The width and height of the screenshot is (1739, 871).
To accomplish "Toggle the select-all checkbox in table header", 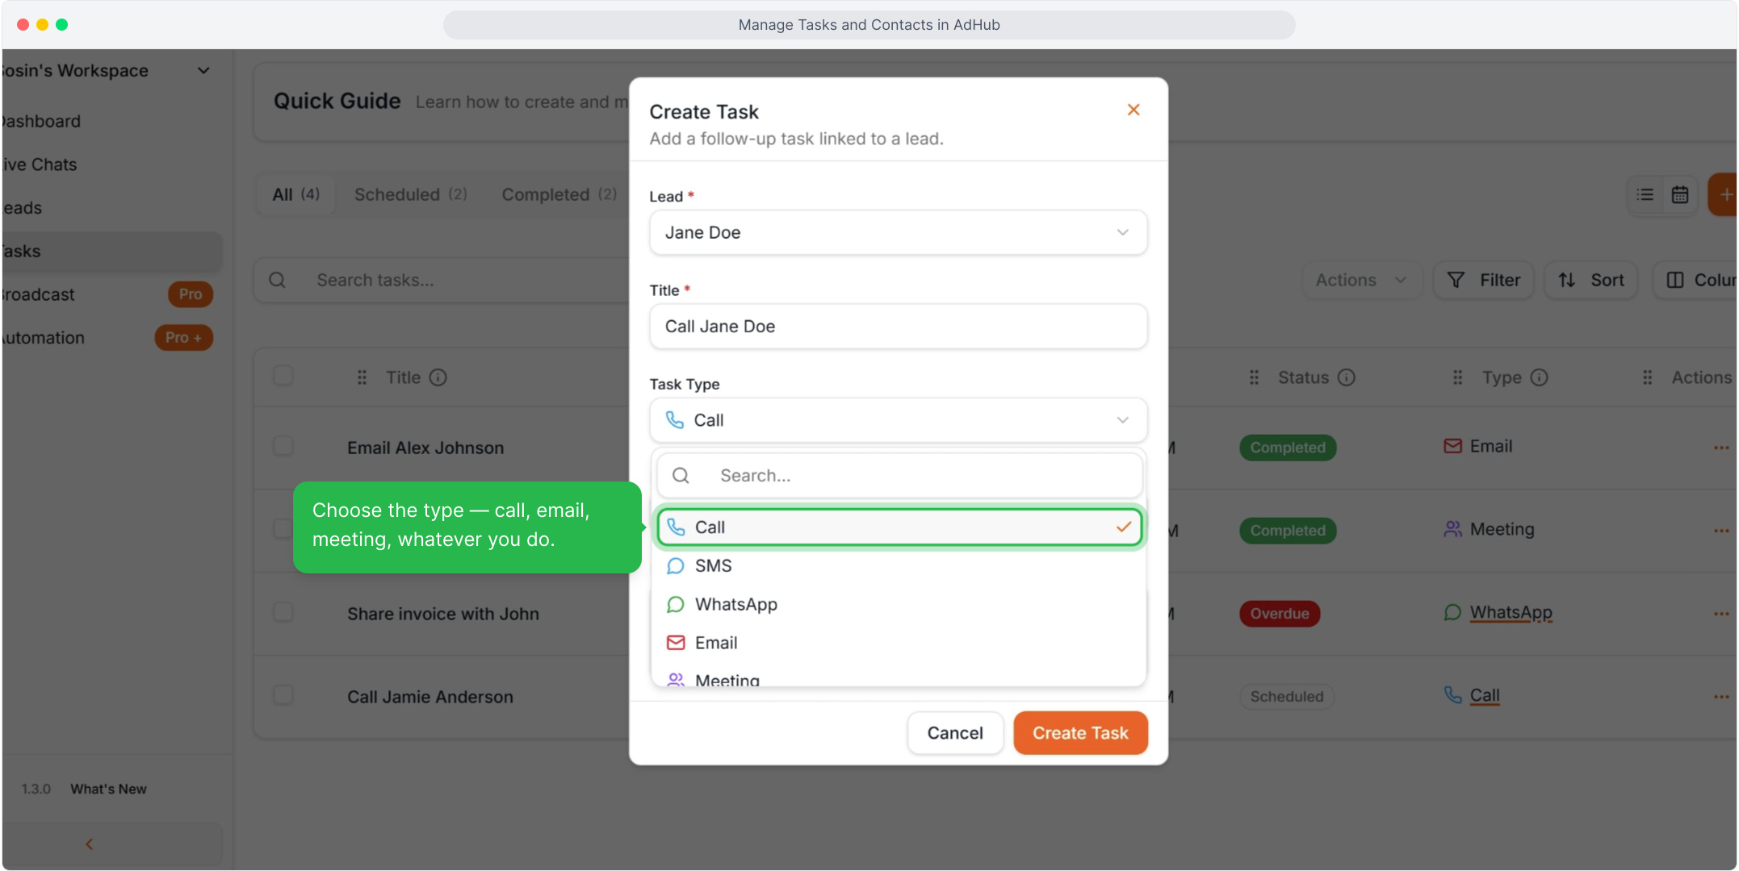I will (x=283, y=376).
